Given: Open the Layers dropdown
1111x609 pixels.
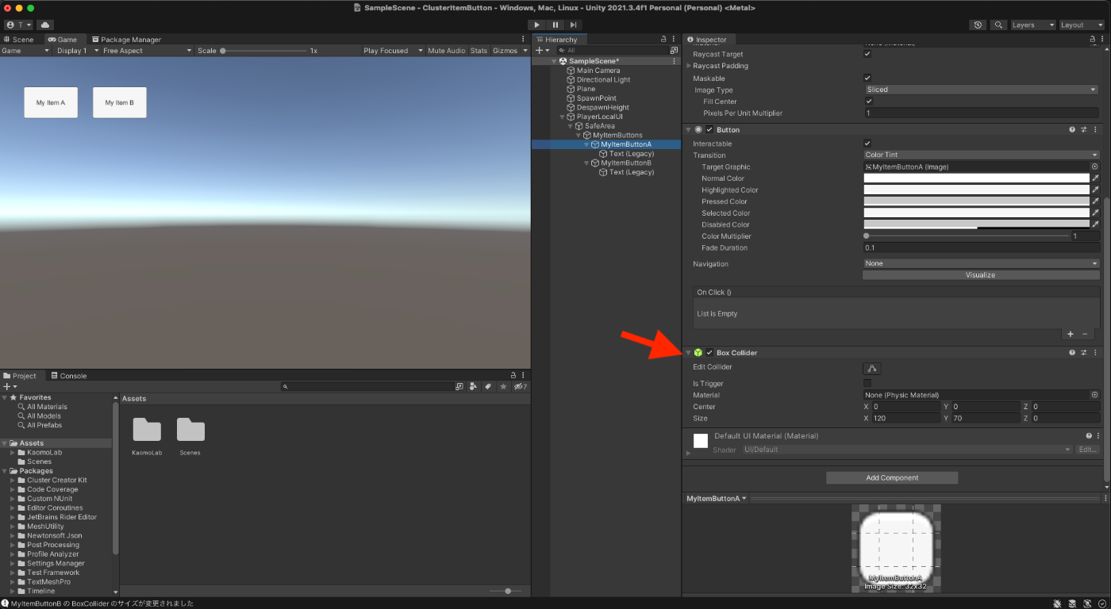Looking at the screenshot, I should click(1032, 25).
